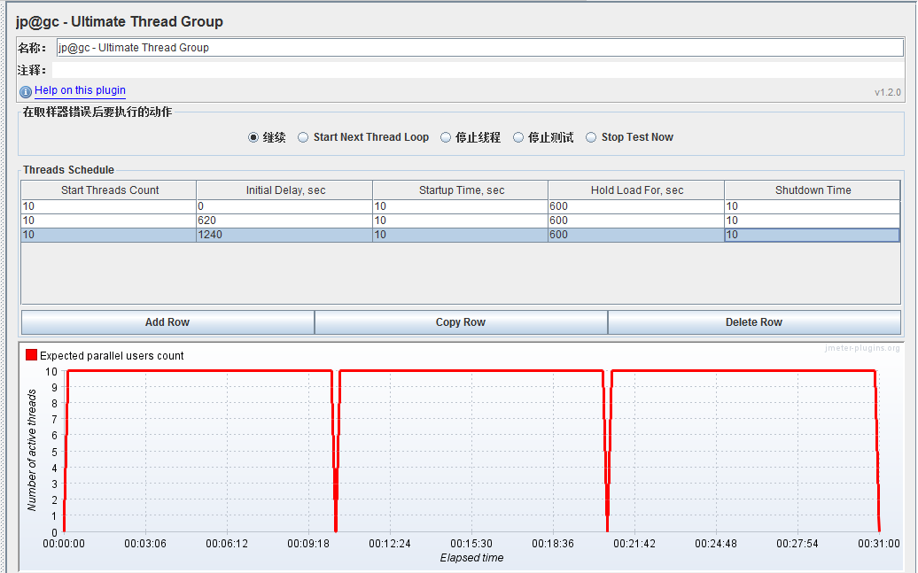Viewport: 918px width, 573px height.
Task: Select Shutdown Time cell in 1240 row
Action: pos(812,235)
